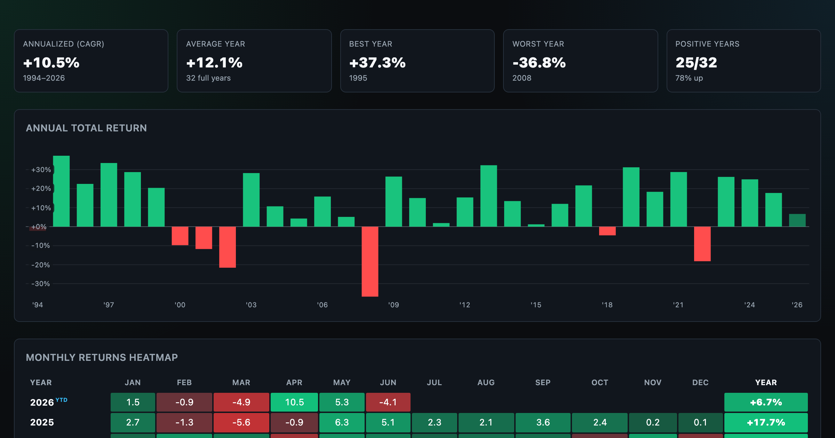The width and height of the screenshot is (835, 438).
Task: Click the JAN column header
Action: (x=133, y=382)
